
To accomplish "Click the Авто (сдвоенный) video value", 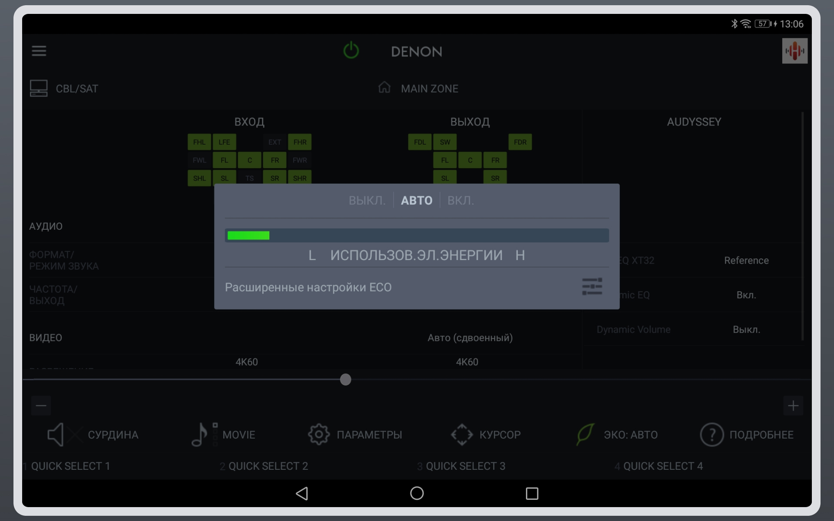I will coord(470,338).
